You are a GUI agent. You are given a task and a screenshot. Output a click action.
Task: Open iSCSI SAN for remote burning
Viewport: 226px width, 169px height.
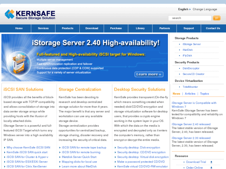click(x=81, y=152)
